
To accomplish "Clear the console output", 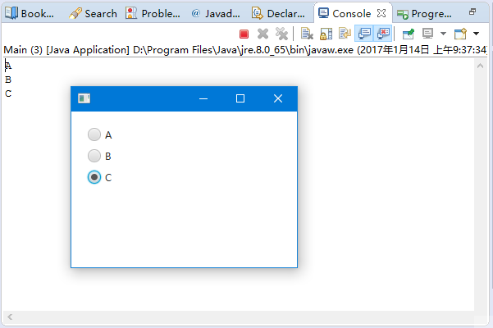I will (x=307, y=34).
